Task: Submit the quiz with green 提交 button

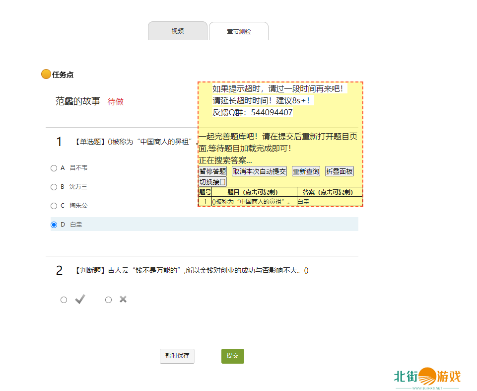Action: 232,356
